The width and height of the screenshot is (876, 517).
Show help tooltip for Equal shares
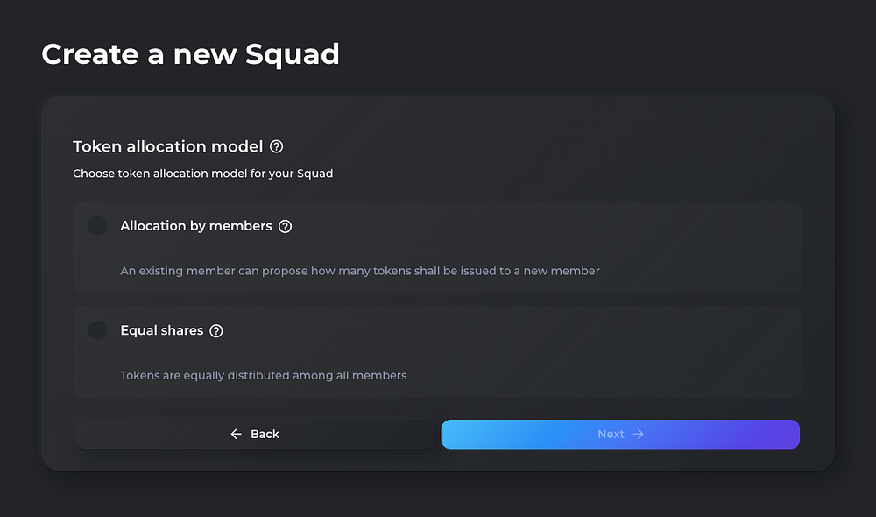click(216, 331)
